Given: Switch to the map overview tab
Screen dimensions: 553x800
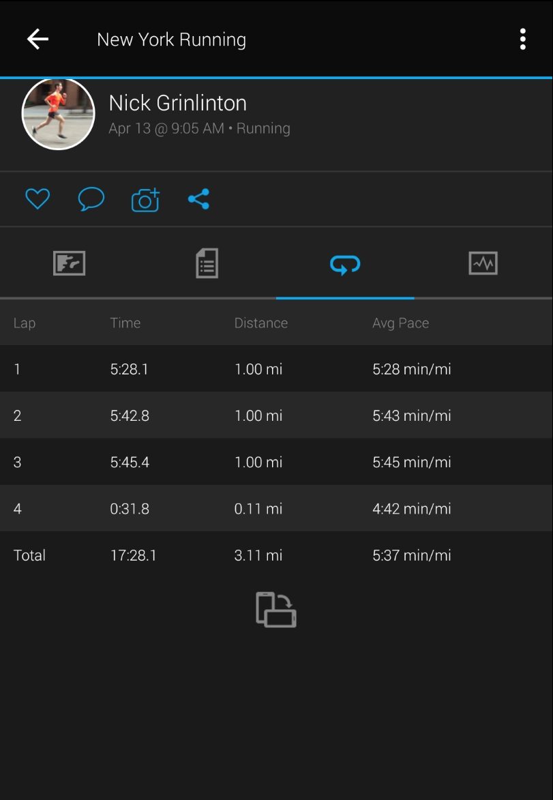Looking at the screenshot, I should [69, 263].
